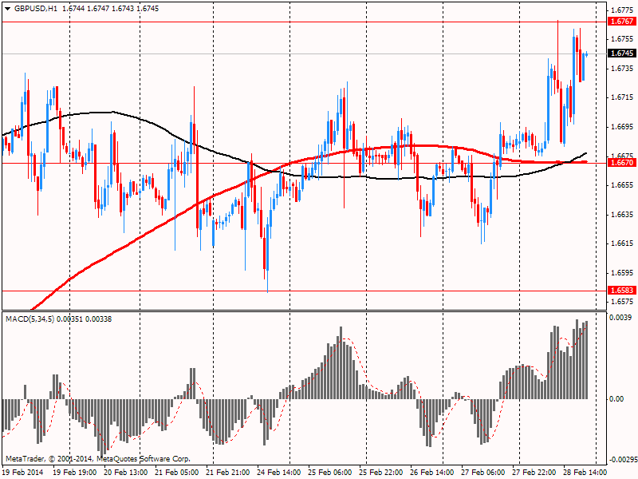Select the red 1.6670 level price label
The width and height of the screenshot is (638, 479).
(x=621, y=163)
